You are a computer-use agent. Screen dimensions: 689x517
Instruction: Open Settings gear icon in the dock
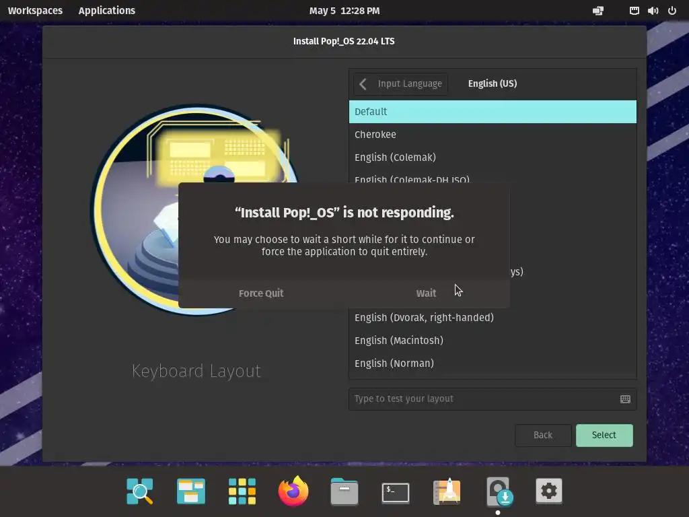[x=549, y=491]
